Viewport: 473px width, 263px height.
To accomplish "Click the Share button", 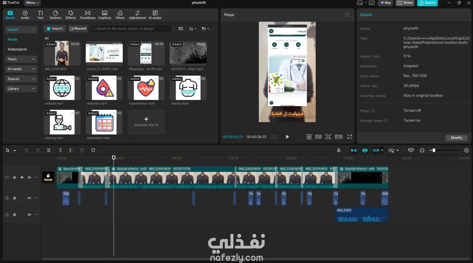I will tap(405, 3).
